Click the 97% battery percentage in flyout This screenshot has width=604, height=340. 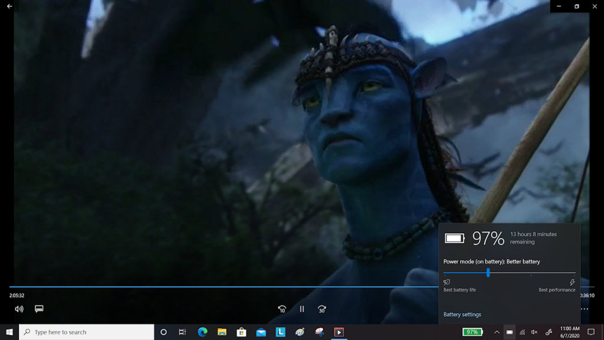(488, 238)
